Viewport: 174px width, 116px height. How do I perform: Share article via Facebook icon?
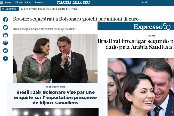[x=6, y=20]
